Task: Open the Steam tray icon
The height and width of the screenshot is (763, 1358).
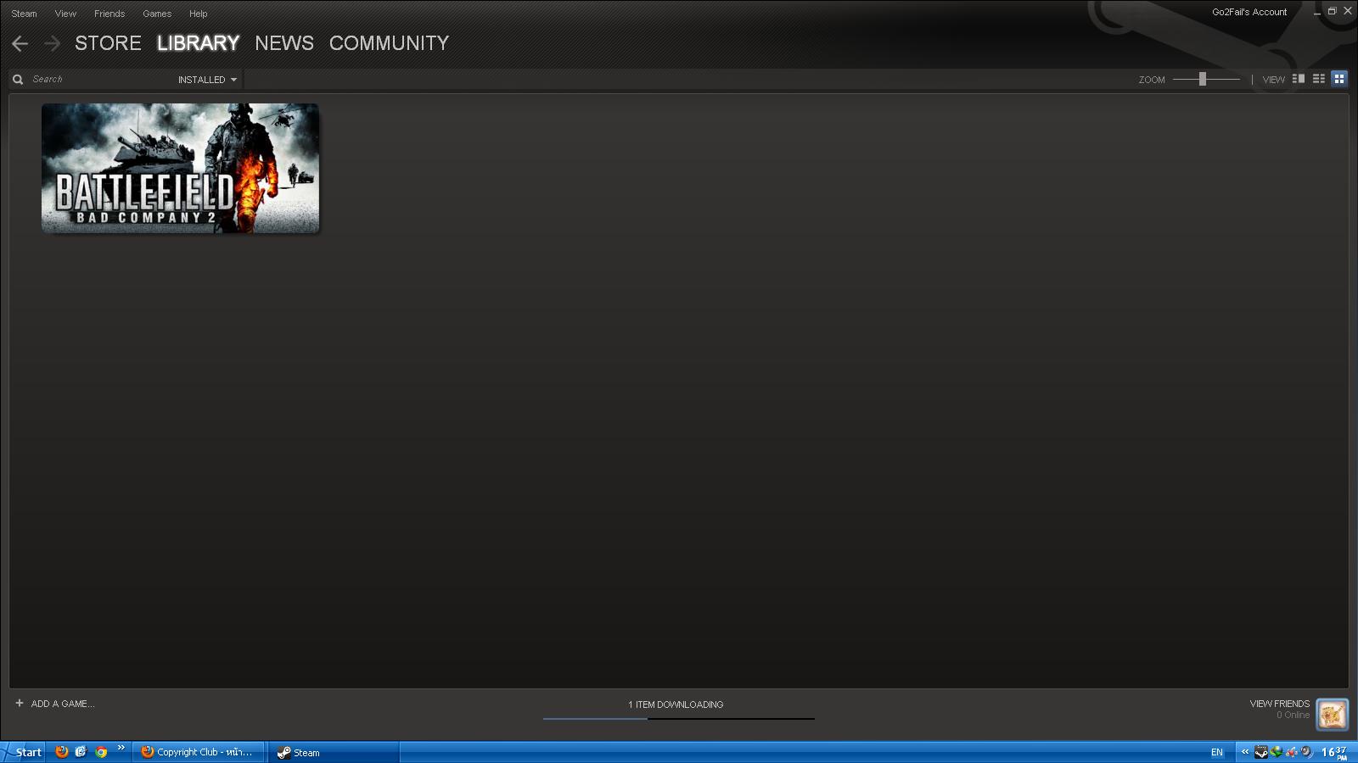Action: (1261, 752)
